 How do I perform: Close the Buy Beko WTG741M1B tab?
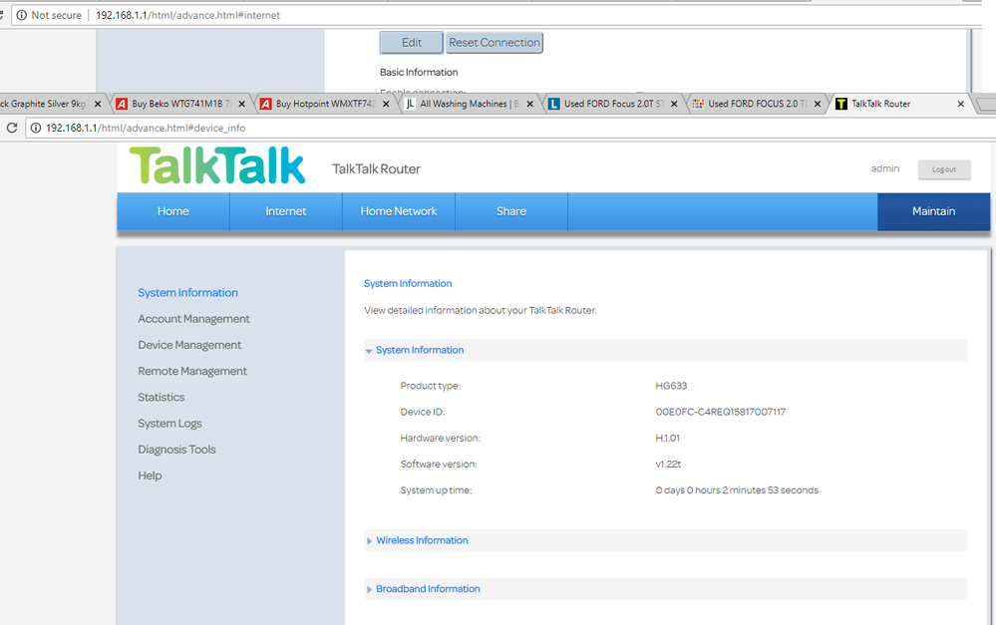[241, 104]
